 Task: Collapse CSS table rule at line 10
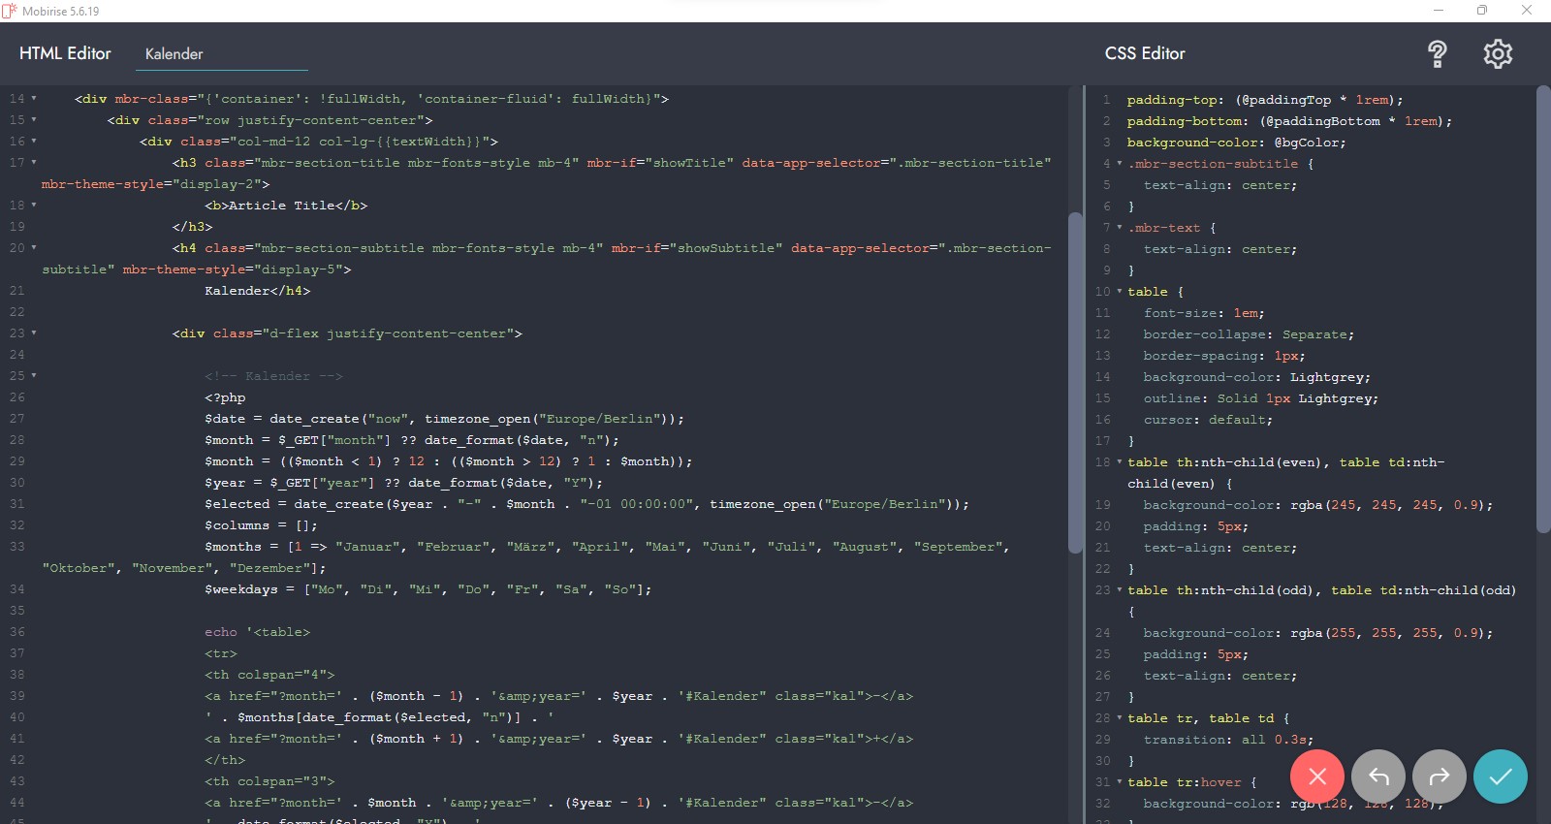pos(1120,292)
